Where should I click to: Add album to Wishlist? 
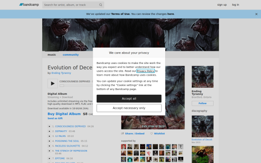pos(159,133)
